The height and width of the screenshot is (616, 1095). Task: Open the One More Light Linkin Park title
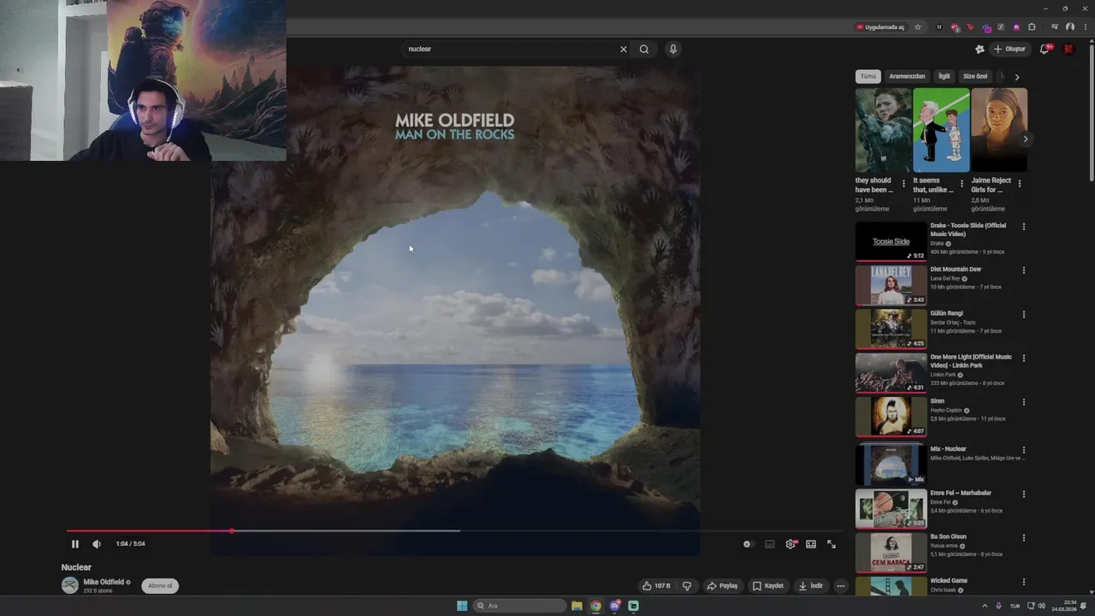[971, 361]
